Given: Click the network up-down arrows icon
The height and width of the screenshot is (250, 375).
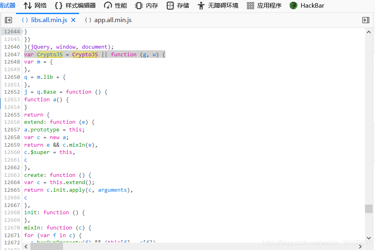Looking at the screenshot, I should pyautogui.click(x=28, y=6).
